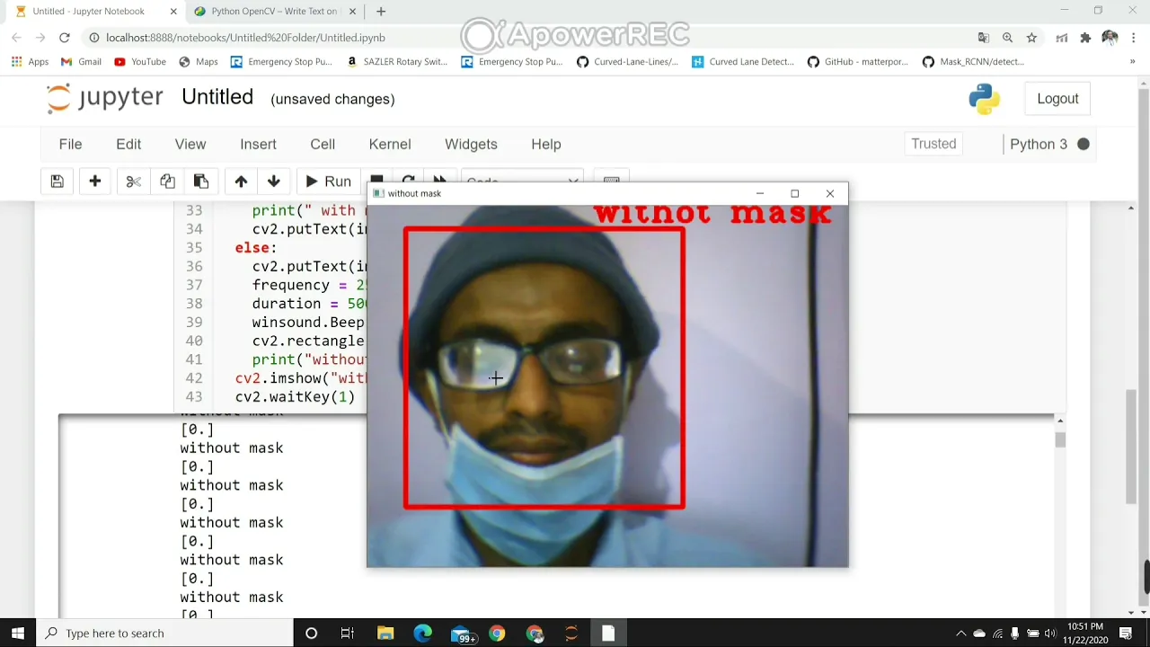Image resolution: width=1150 pixels, height=647 pixels.
Task: Open the Help menu
Action: pos(546,144)
